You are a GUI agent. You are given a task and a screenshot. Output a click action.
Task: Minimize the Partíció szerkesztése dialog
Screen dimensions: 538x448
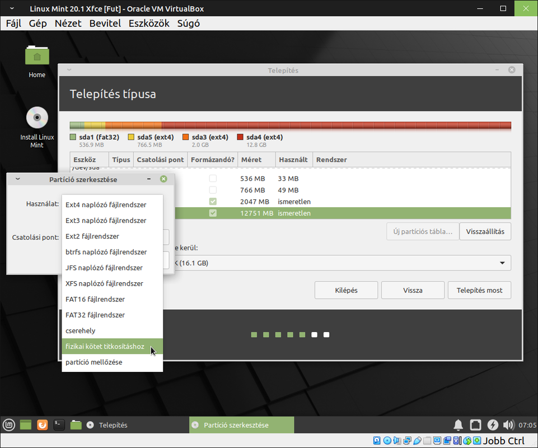[x=149, y=179]
